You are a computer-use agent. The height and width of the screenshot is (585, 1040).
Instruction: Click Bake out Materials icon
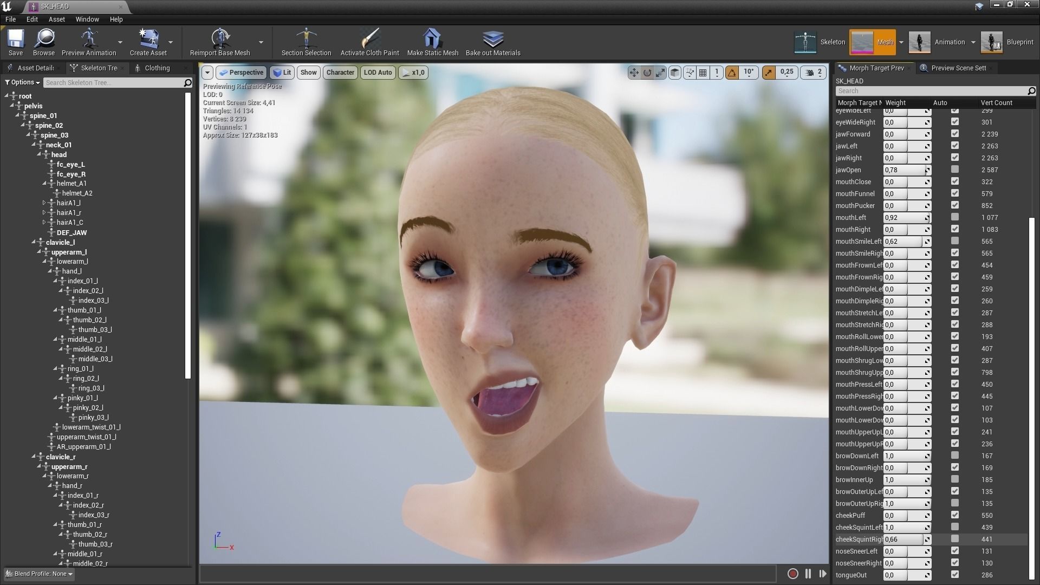coord(492,39)
